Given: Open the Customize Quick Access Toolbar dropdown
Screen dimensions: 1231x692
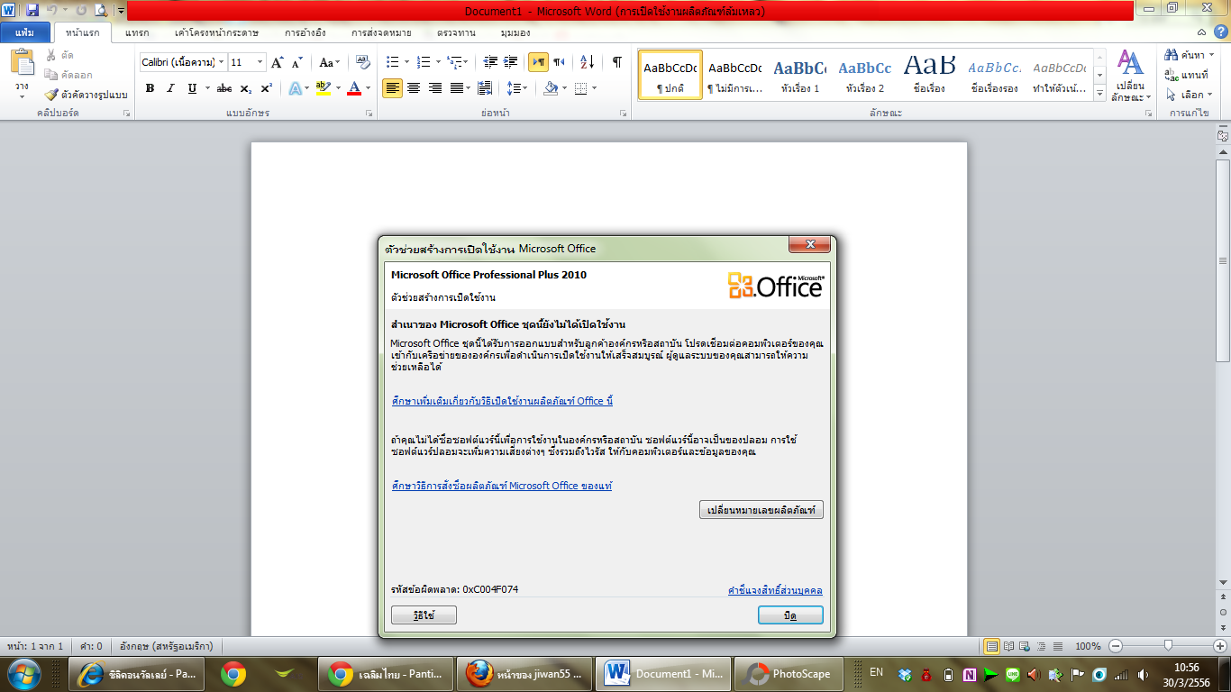Looking at the screenshot, I should [121, 11].
